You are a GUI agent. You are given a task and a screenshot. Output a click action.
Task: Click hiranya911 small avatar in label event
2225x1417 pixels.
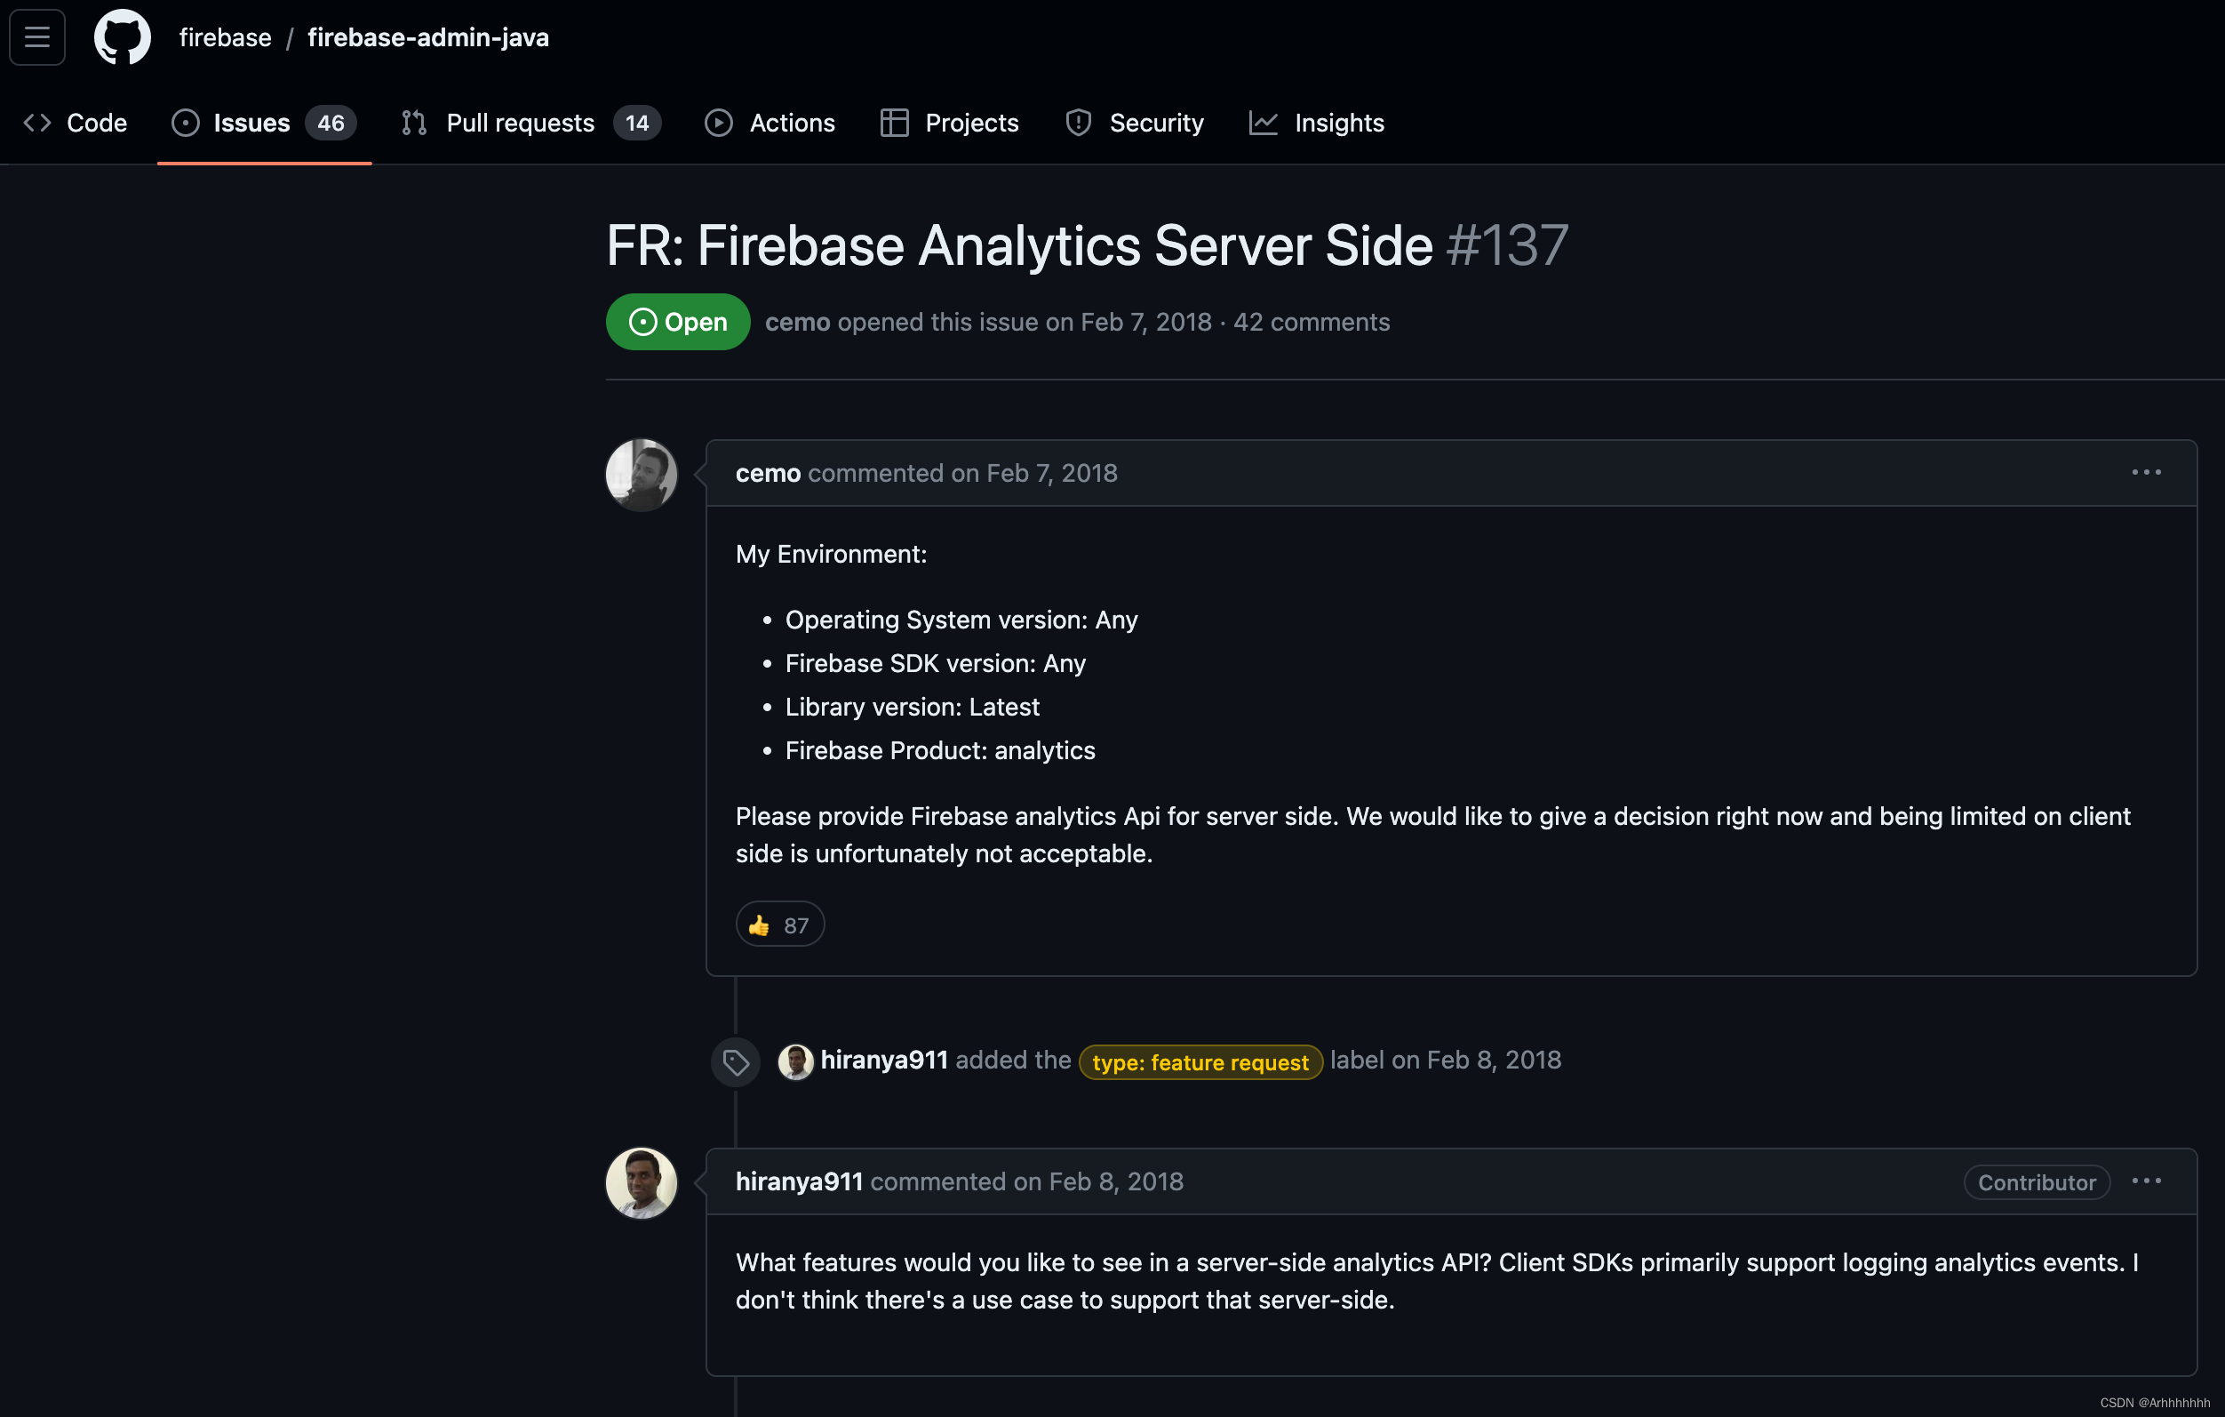click(x=794, y=1061)
